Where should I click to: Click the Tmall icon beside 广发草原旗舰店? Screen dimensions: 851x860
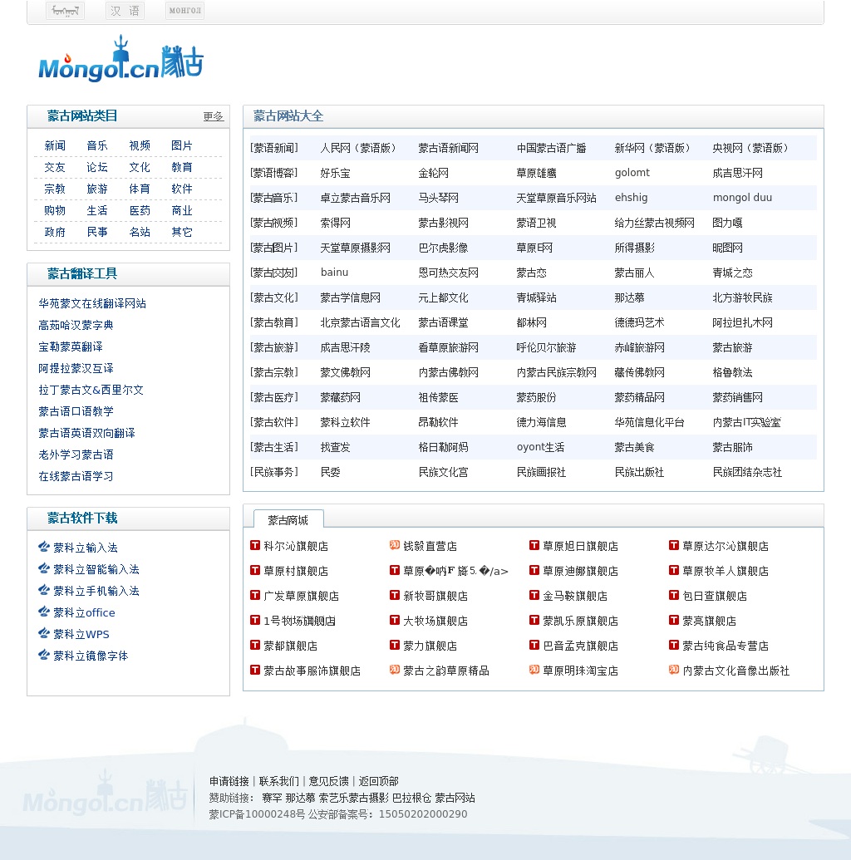pos(255,595)
